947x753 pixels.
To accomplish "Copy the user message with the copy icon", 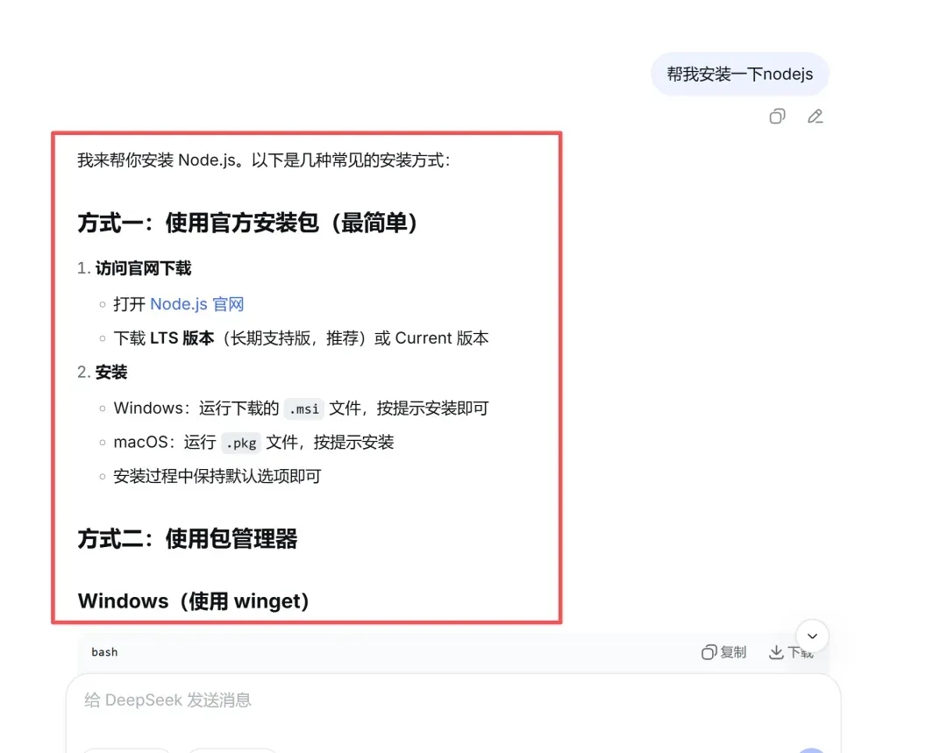I will pyautogui.click(x=777, y=116).
